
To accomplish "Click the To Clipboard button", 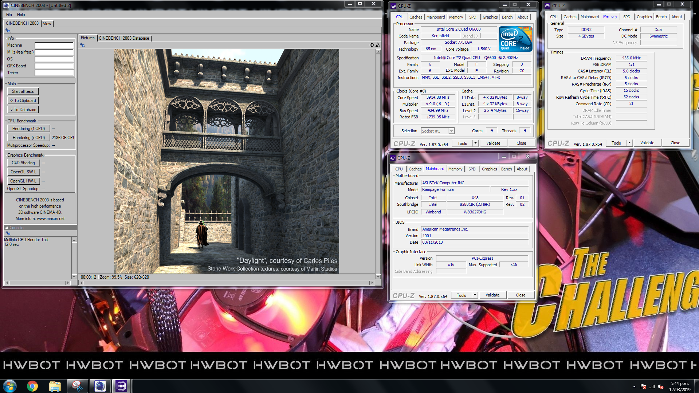I will click(x=23, y=101).
